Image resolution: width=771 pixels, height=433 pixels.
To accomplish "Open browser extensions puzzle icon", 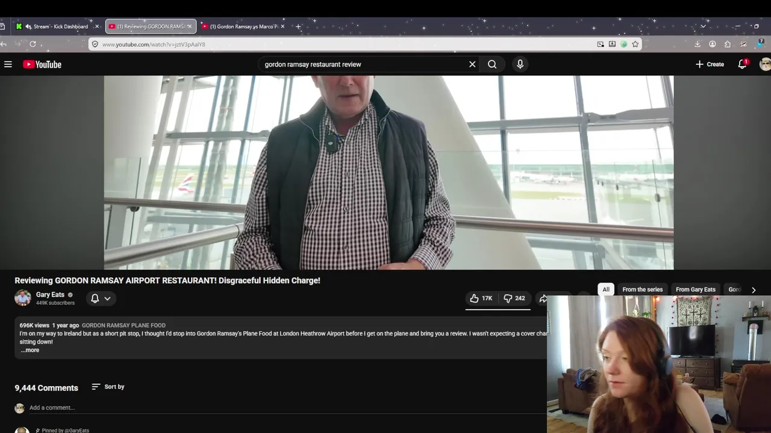I will point(728,44).
